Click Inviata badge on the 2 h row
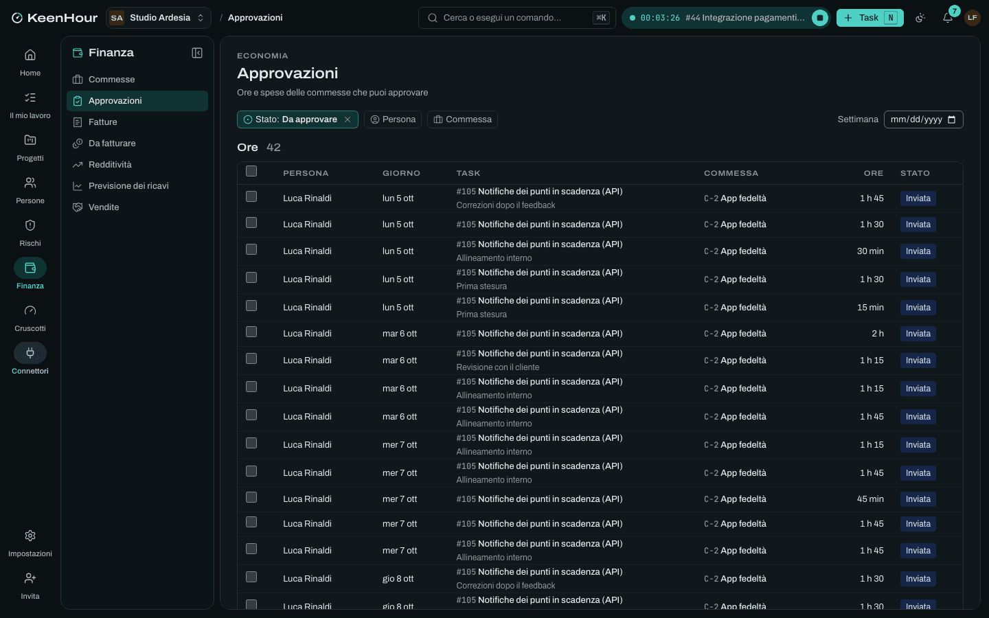This screenshot has height=618, width=989. [x=918, y=334]
